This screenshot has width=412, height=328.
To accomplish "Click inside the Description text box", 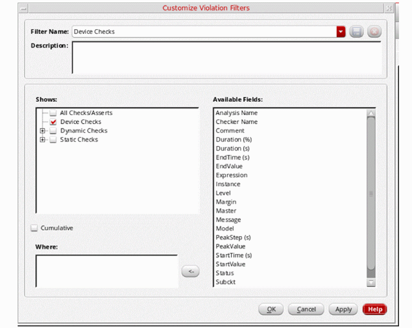I will point(226,57).
